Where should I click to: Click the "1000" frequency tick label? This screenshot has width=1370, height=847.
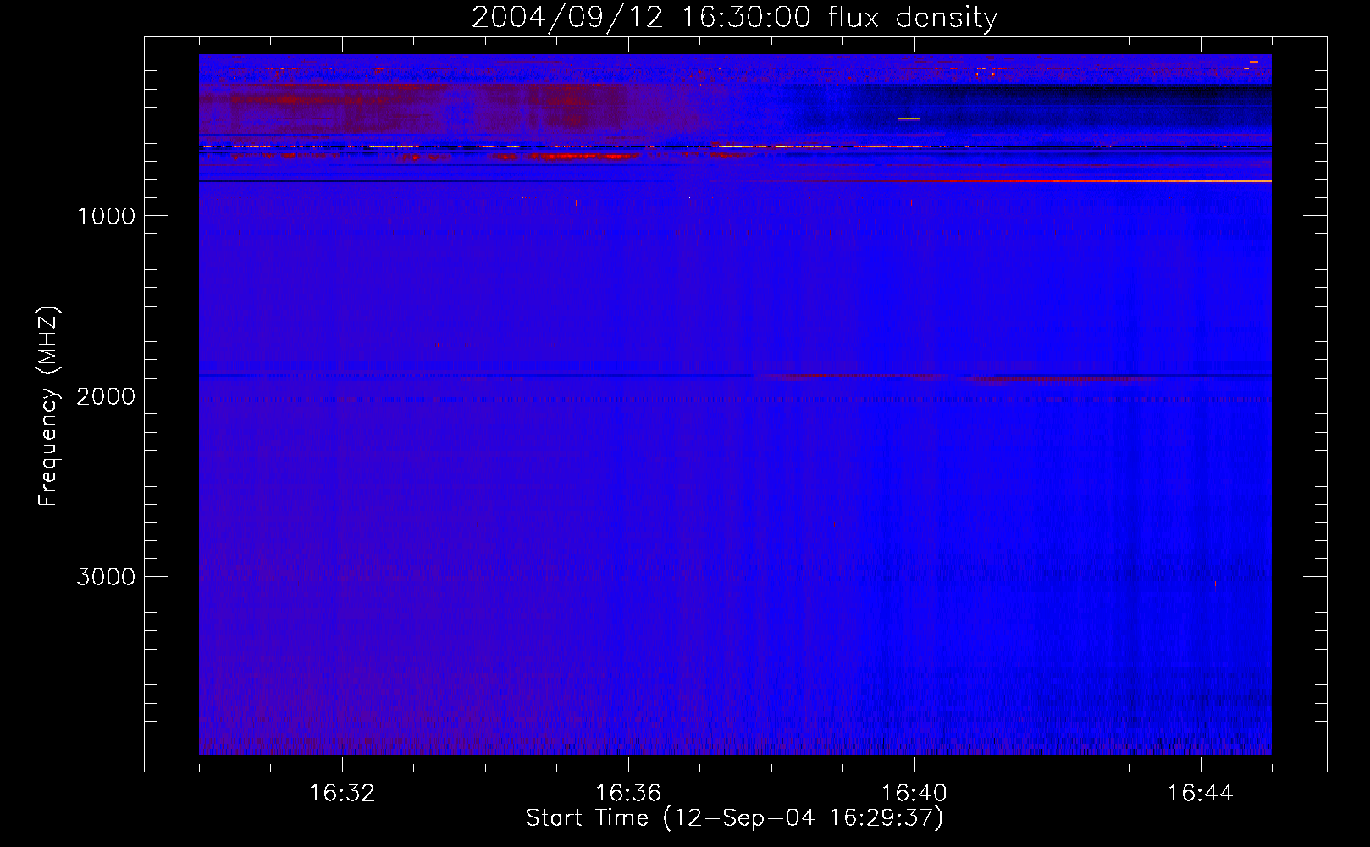click(106, 216)
